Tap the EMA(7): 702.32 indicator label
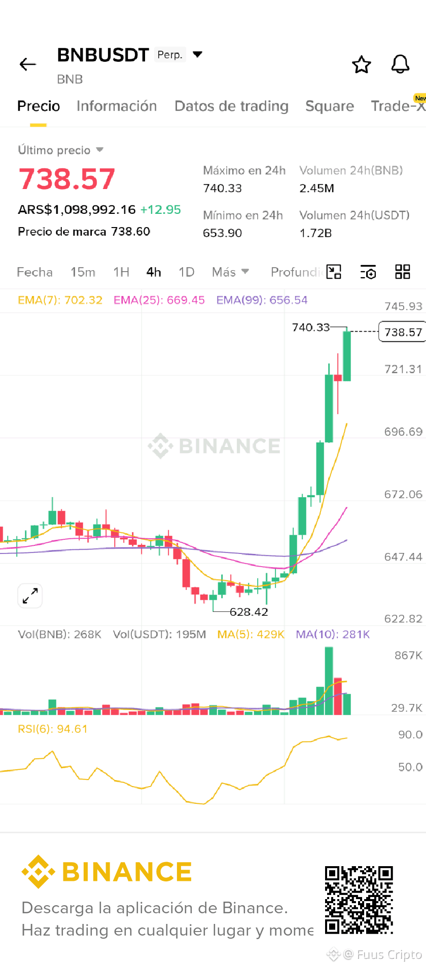 click(60, 300)
